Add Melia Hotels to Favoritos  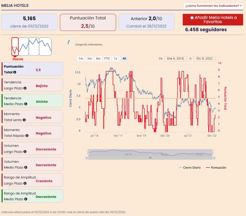pyautogui.click(x=213, y=20)
